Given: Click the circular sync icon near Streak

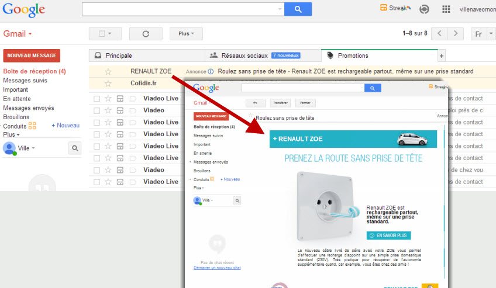Looking at the screenshot, I should click(424, 9).
